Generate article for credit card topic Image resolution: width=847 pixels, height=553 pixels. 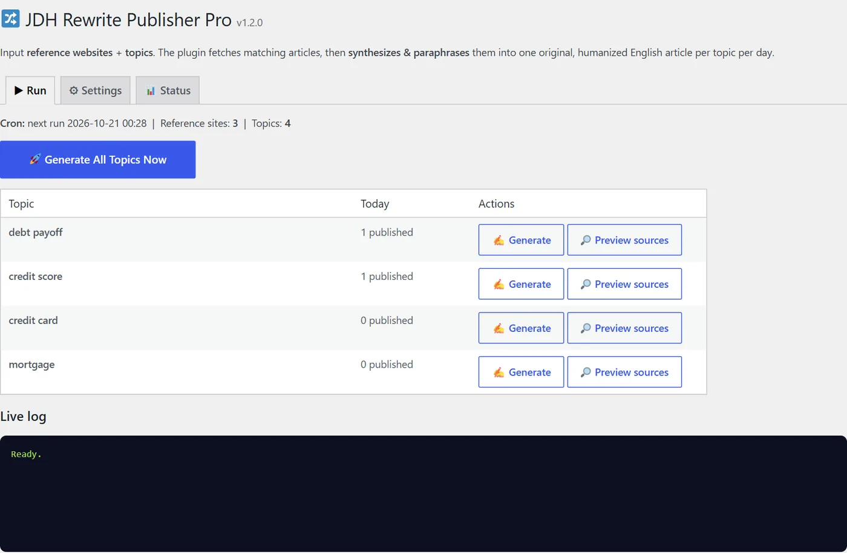coord(522,328)
